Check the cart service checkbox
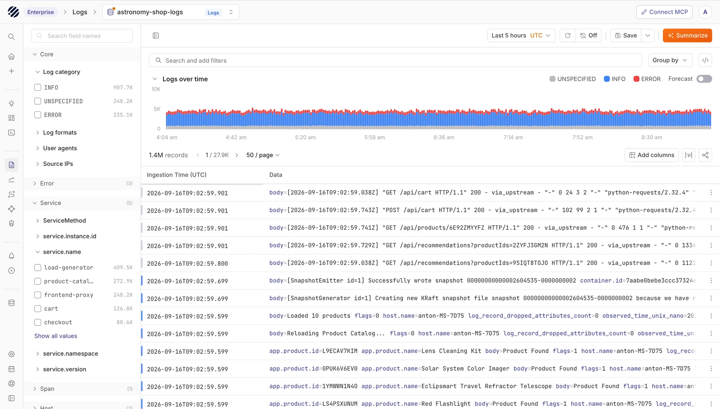This screenshot has height=409, width=720. click(38, 309)
